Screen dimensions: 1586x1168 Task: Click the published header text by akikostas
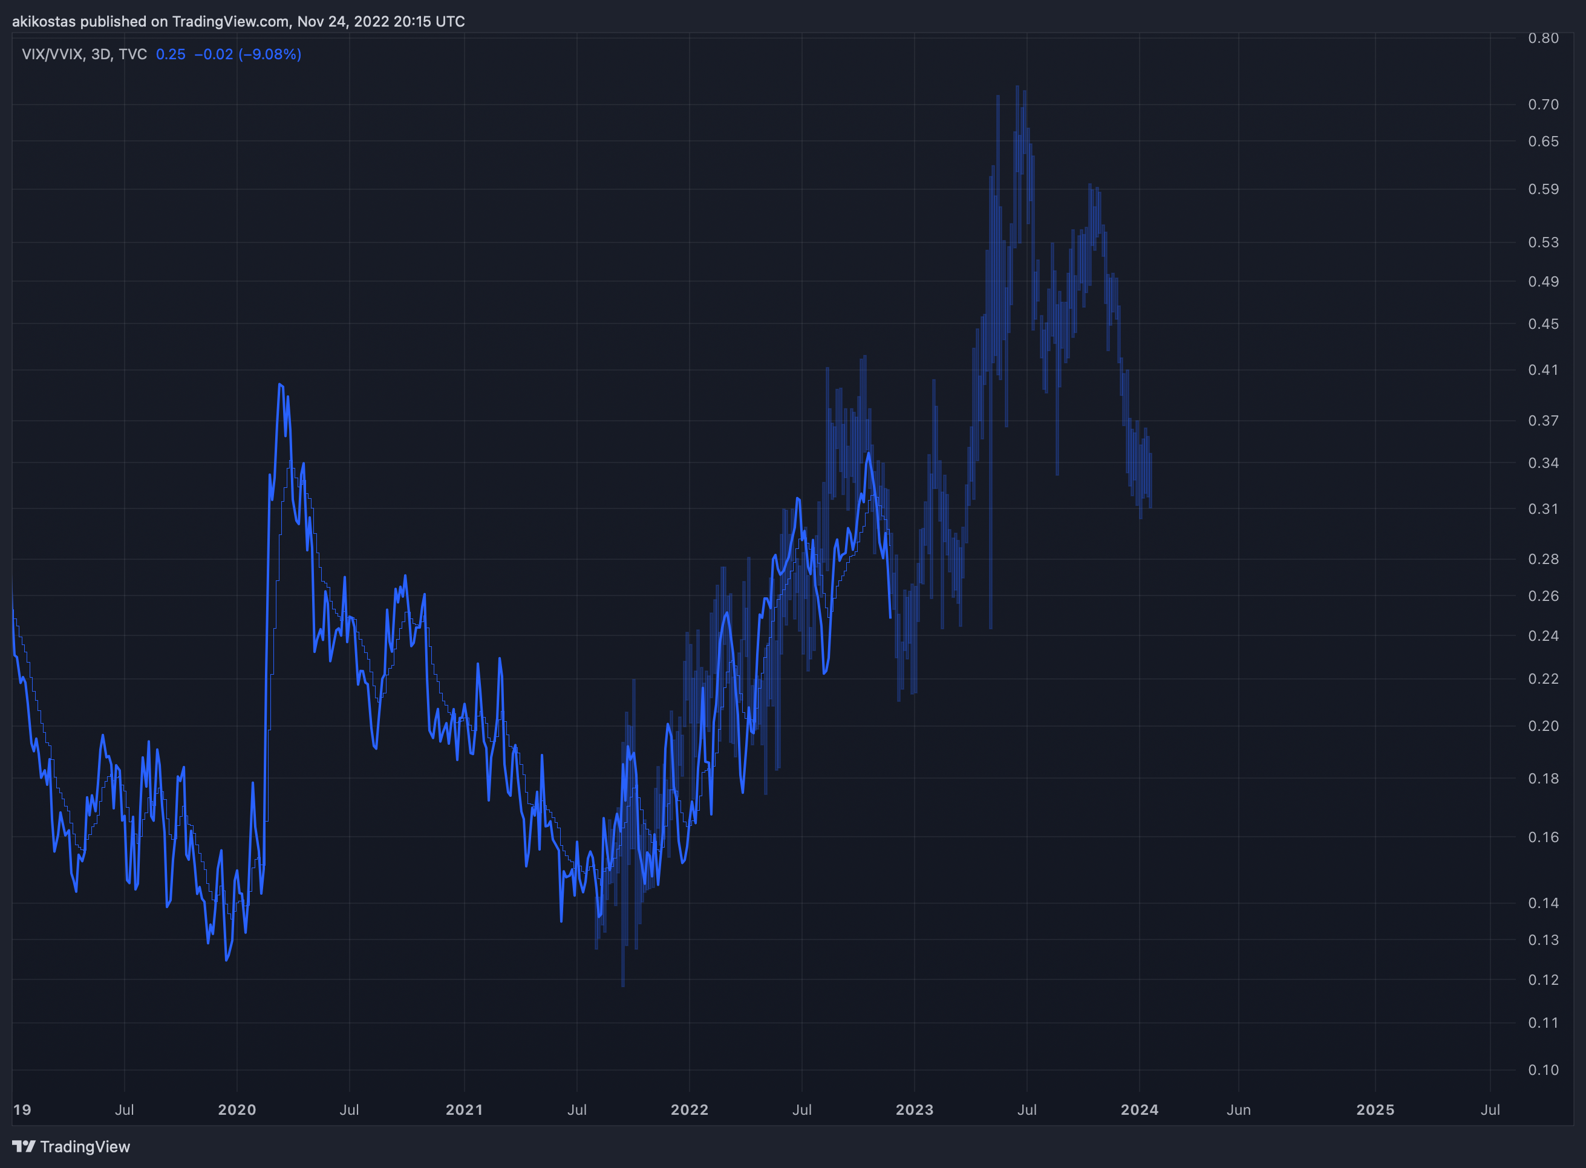238,21
